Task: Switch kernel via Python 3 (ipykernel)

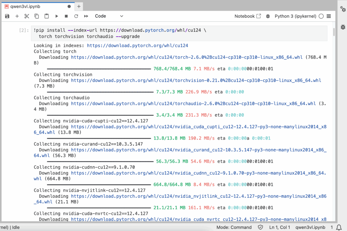Action: [x=295, y=16]
